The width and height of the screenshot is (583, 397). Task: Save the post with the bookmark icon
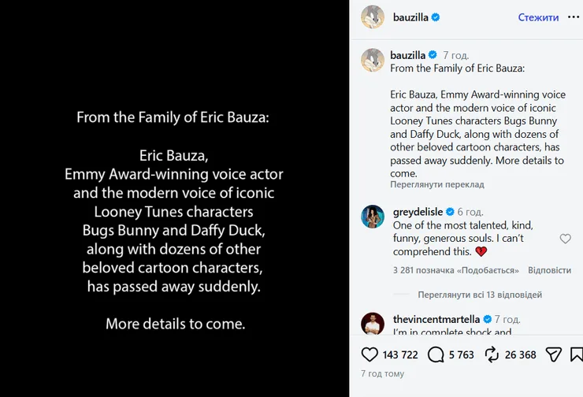(x=577, y=354)
